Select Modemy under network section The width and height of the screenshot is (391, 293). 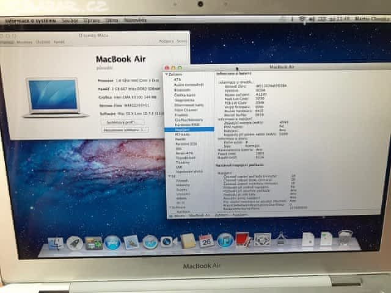pyautogui.click(x=183, y=185)
